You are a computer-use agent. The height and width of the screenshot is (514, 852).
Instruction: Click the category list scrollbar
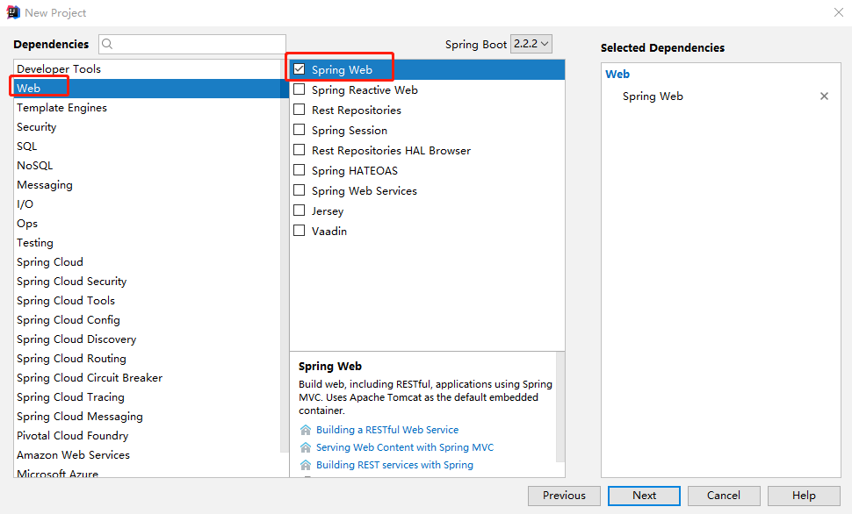pyautogui.click(x=285, y=255)
